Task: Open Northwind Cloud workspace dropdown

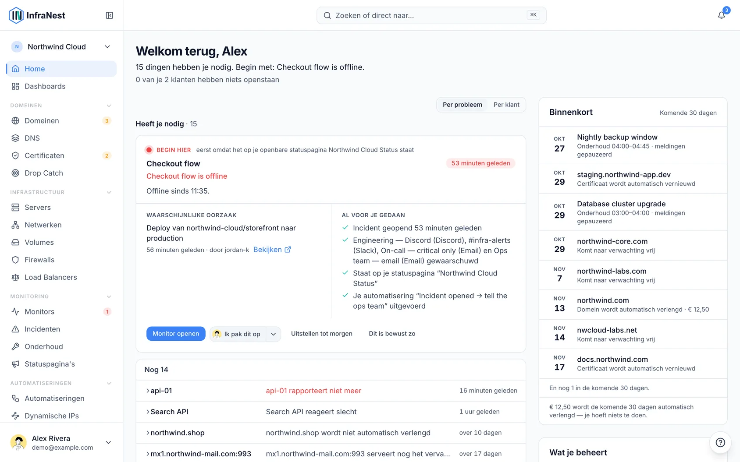Action: [x=61, y=47]
